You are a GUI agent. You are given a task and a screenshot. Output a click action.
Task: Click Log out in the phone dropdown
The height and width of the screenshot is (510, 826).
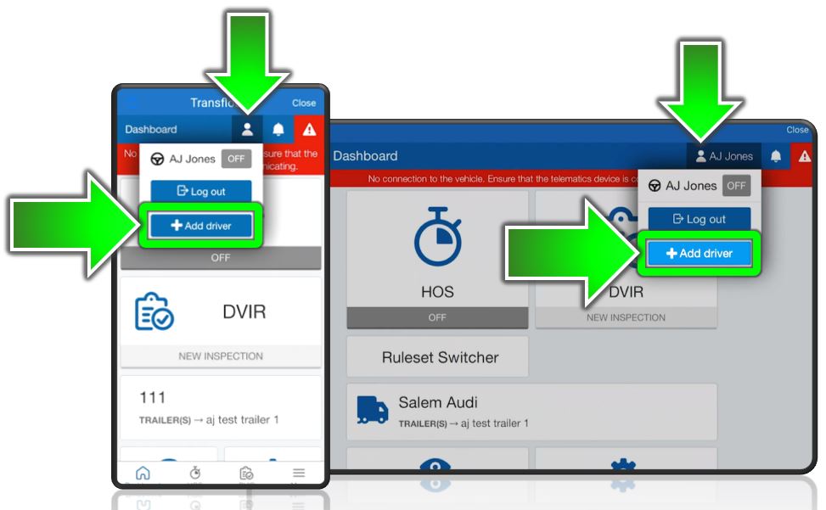(x=201, y=191)
